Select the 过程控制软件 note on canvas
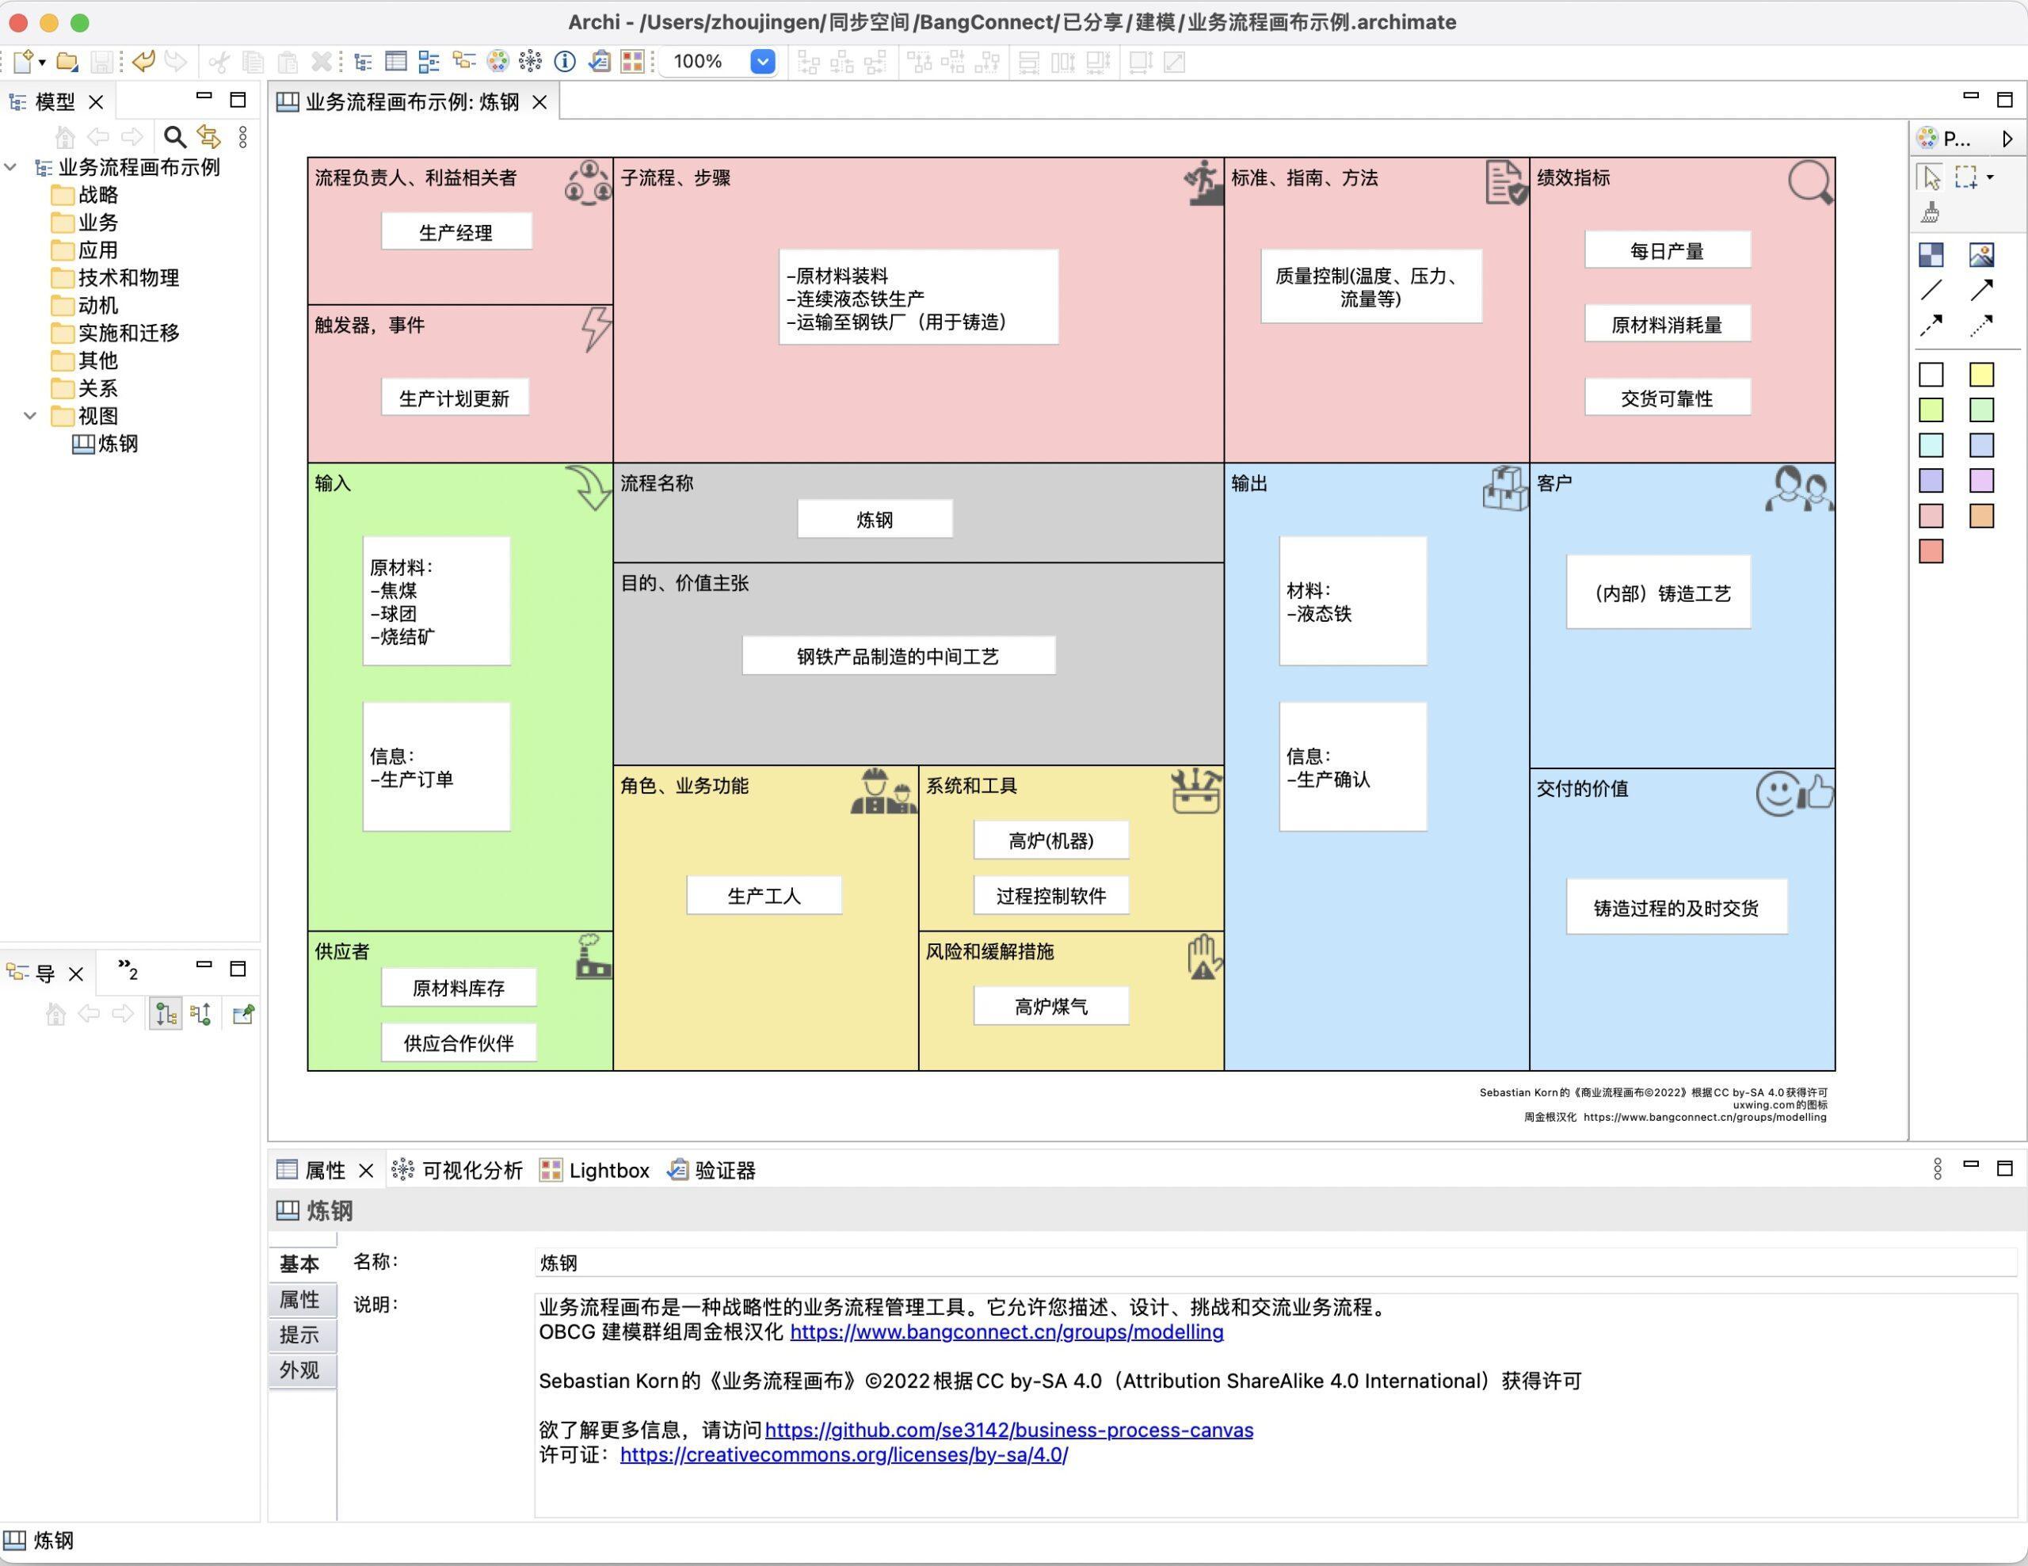The width and height of the screenshot is (2028, 1566). pos(1051,895)
